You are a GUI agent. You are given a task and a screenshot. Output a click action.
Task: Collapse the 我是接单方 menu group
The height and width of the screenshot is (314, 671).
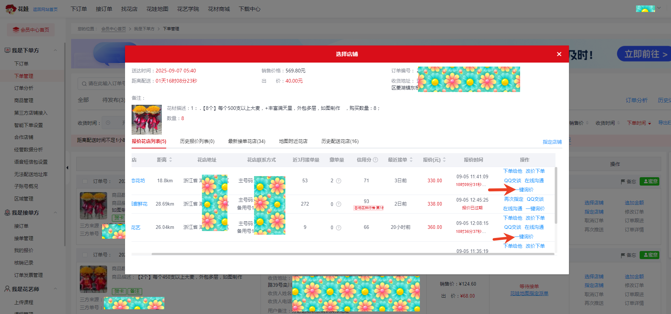tap(55, 212)
